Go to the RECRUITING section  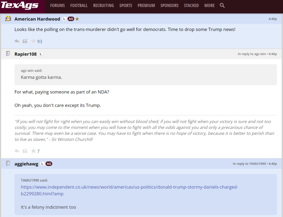tap(103, 5)
